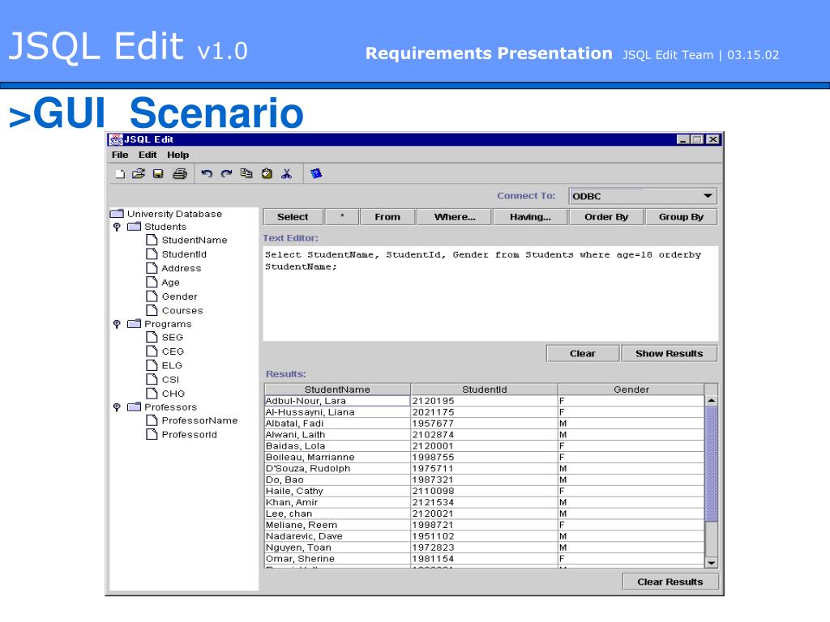Select the Gender tree field
Viewport: 830px width, 622px height.
pyautogui.click(x=179, y=296)
